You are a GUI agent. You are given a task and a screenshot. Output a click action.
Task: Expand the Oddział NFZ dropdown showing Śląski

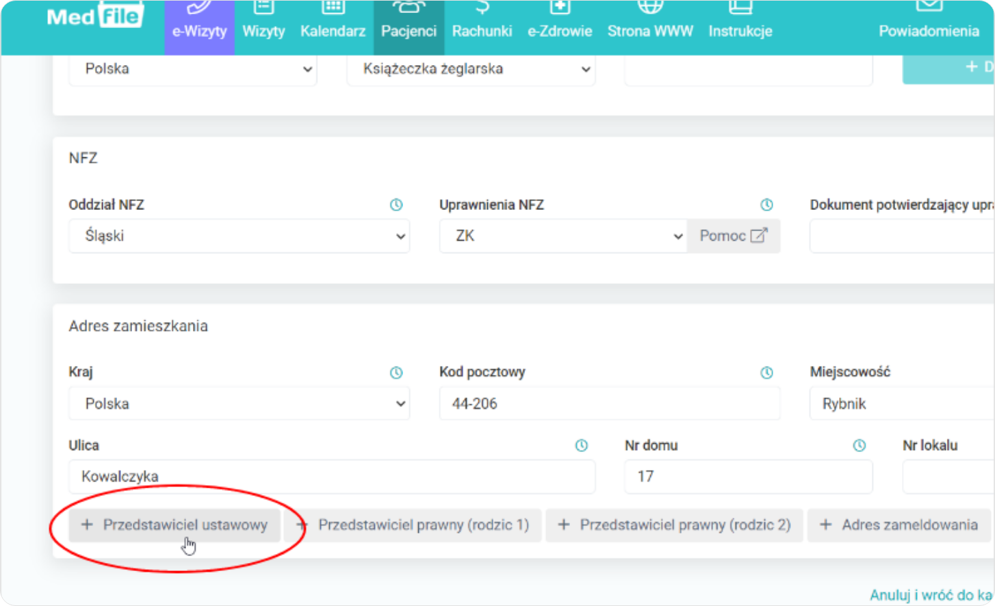[x=239, y=236]
